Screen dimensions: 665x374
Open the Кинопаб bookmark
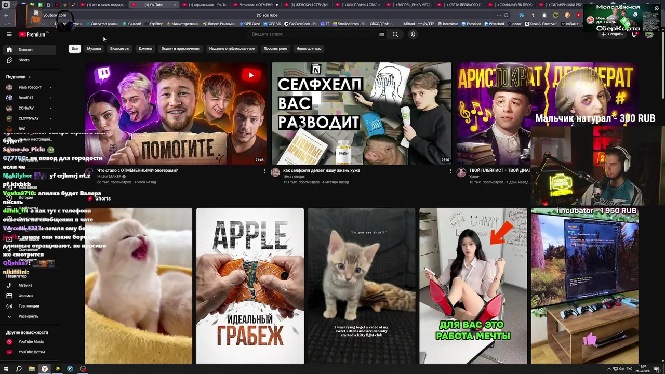coord(131,24)
